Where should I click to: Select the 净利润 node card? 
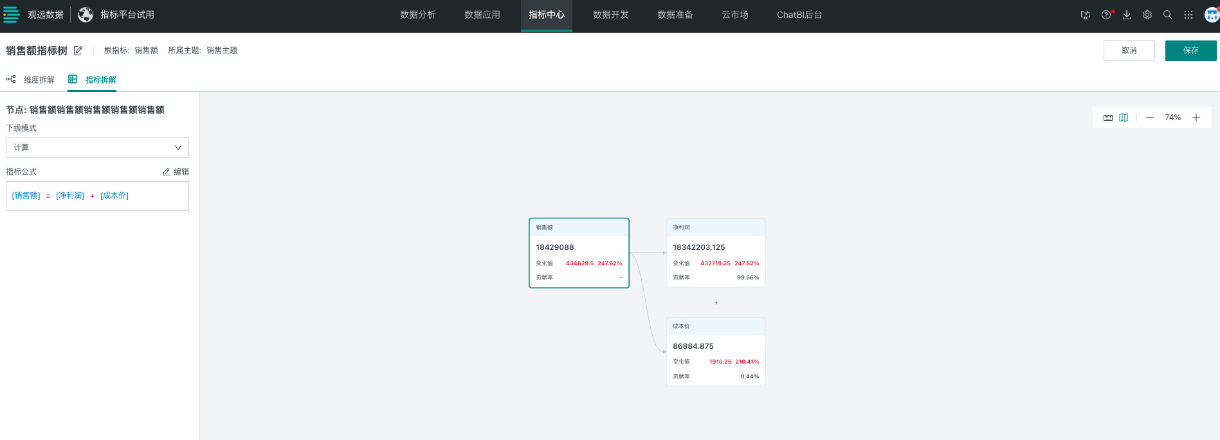(x=716, y=253)
